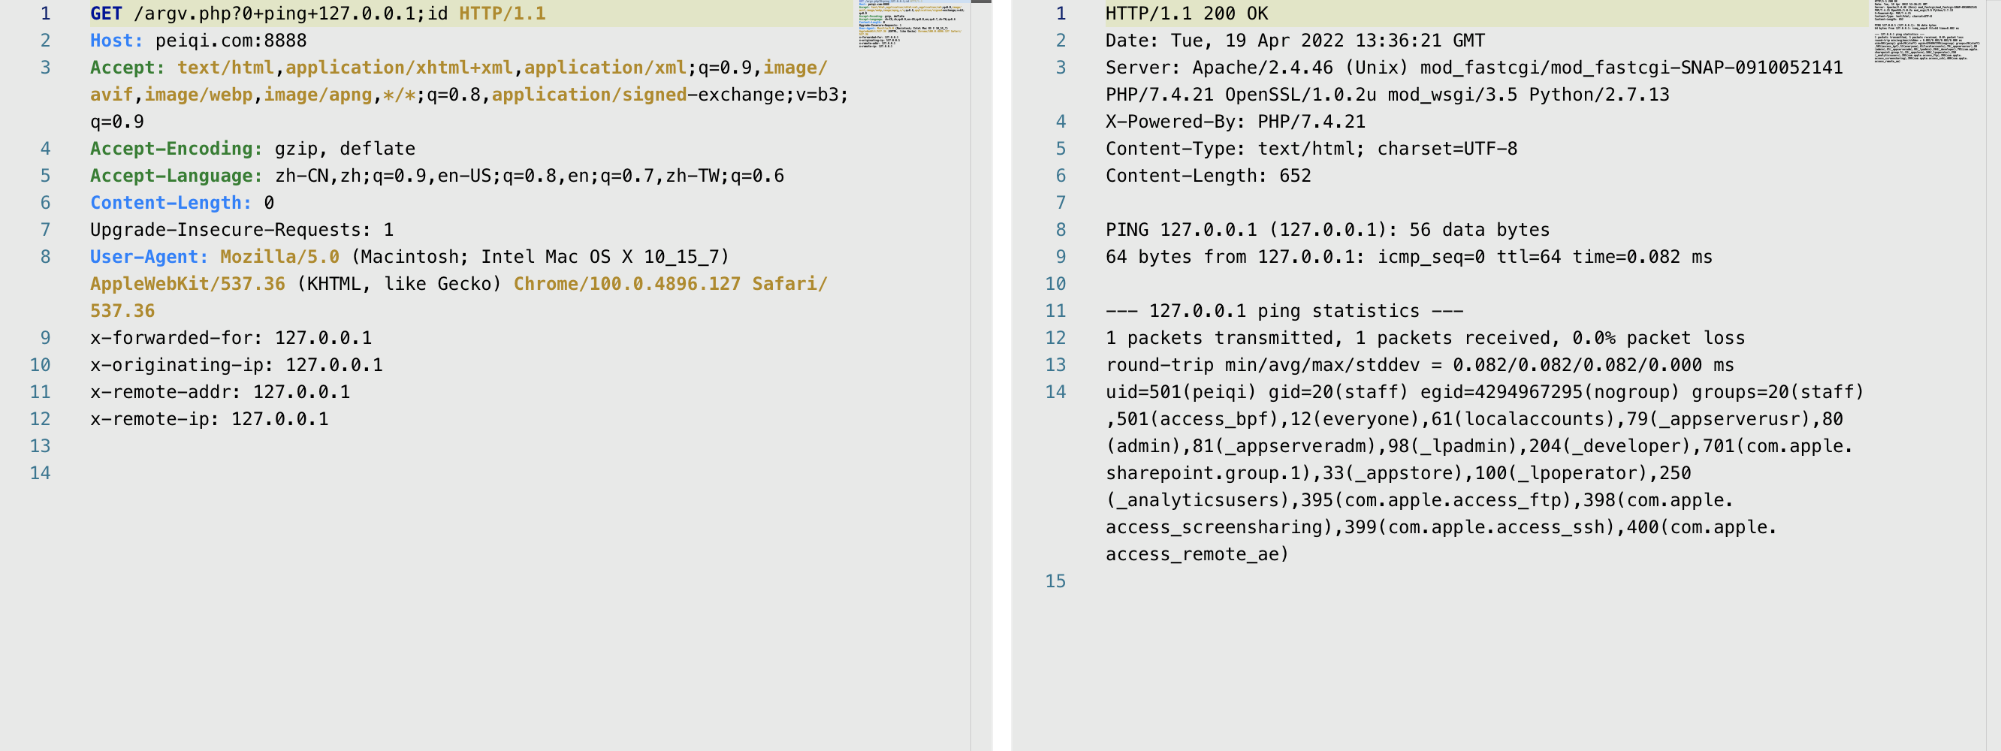This screenshot has width=2001, height=751.
Task: Click the Accept-Encoding: gzip, deflate line
Action: coord(252,149)
